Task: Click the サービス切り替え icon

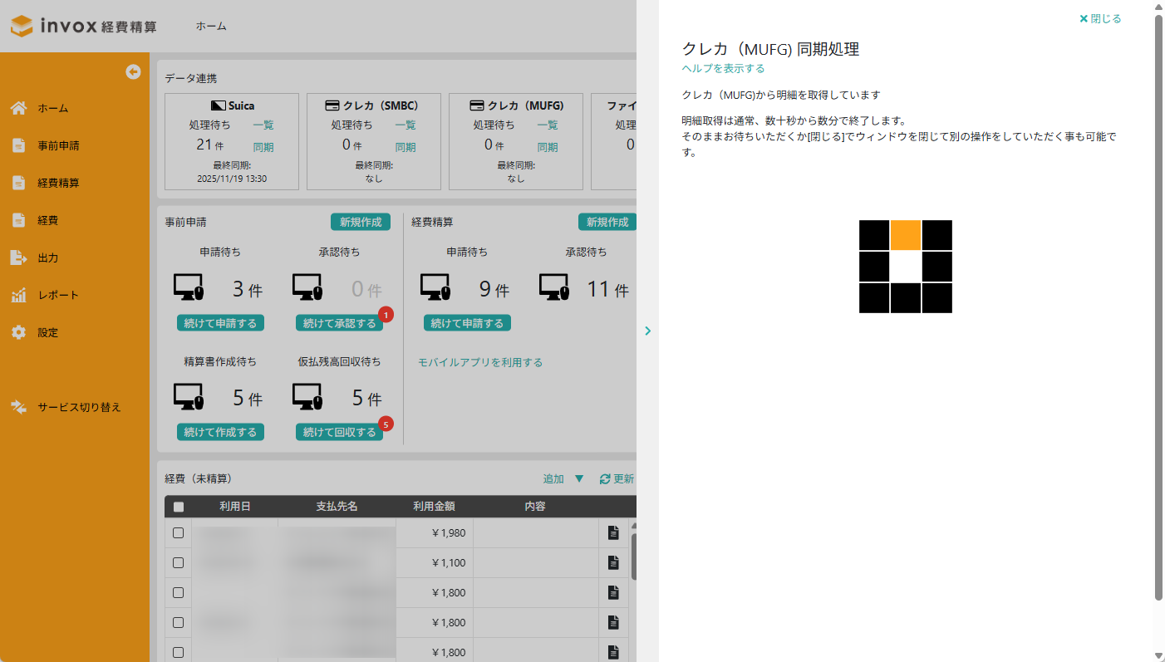Action: [18, 407]
